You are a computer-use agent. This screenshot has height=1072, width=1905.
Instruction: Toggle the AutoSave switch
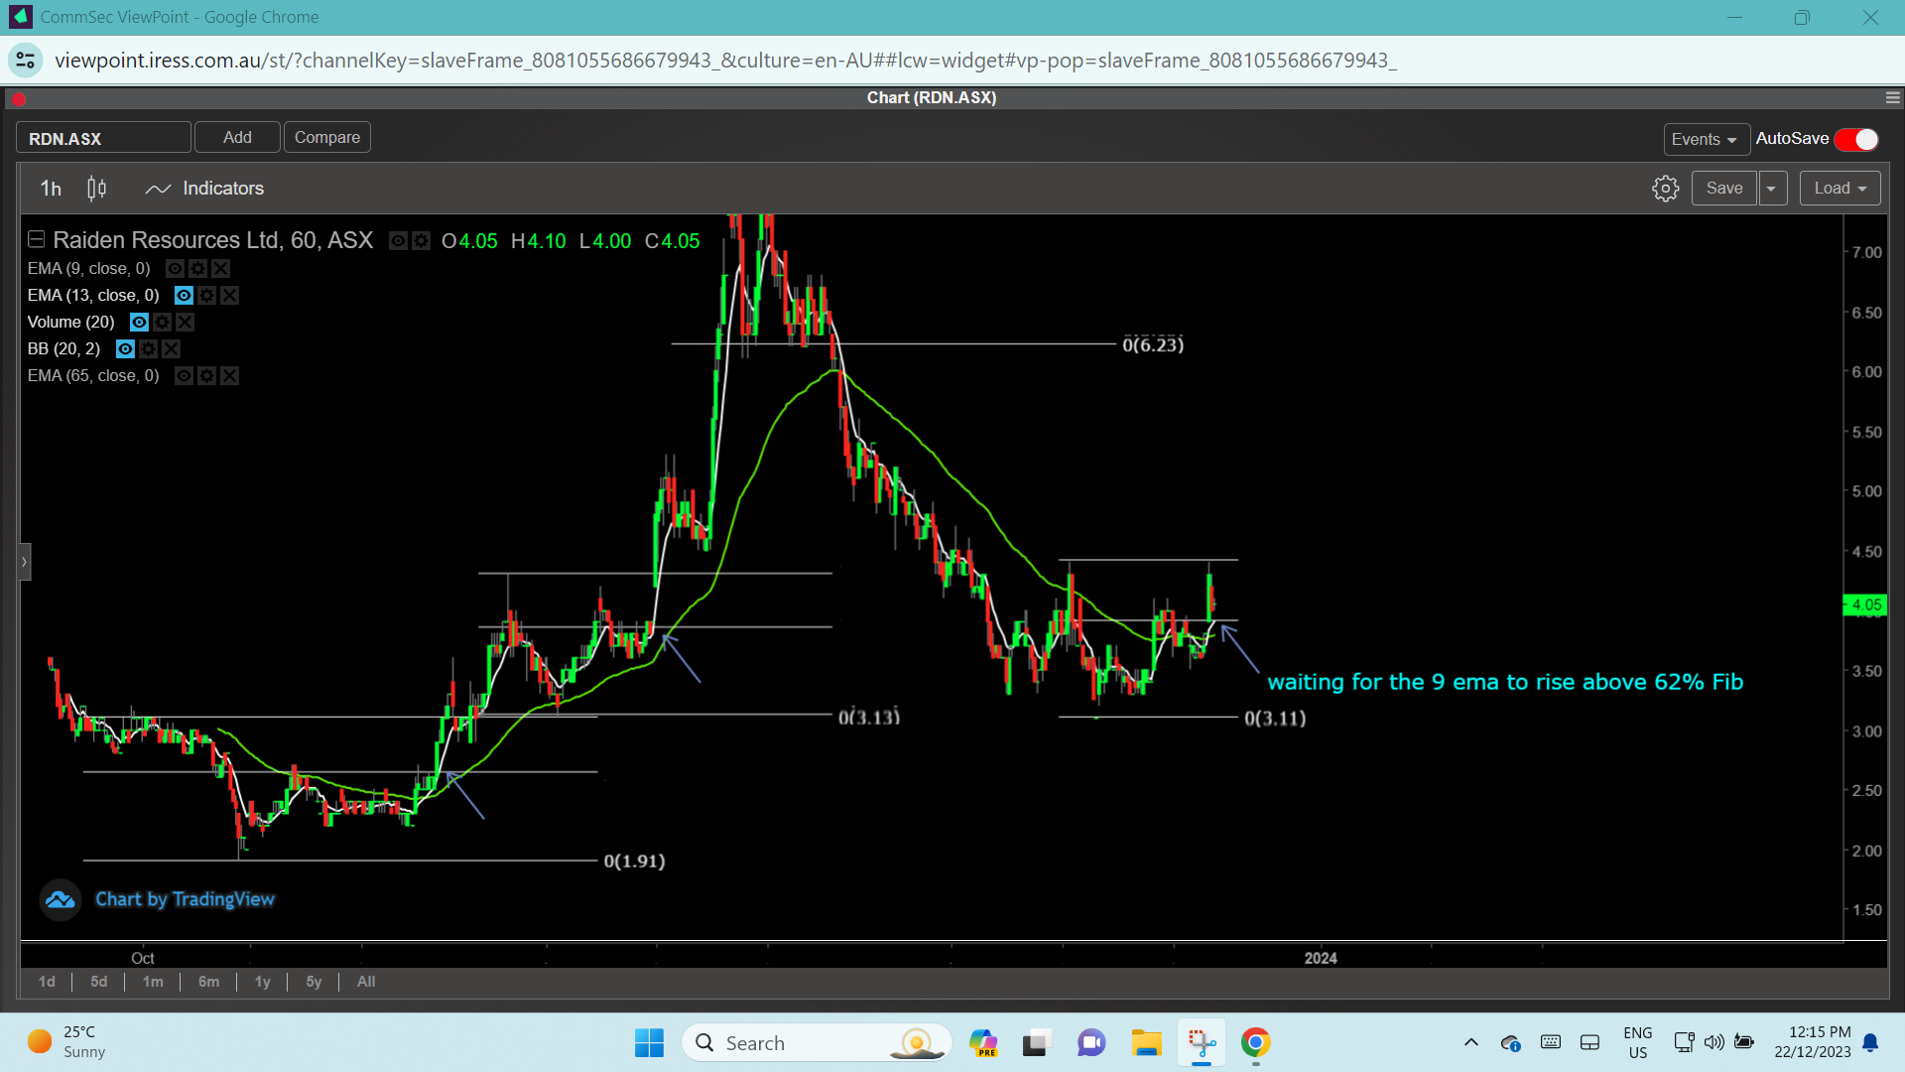(1856, 139)
